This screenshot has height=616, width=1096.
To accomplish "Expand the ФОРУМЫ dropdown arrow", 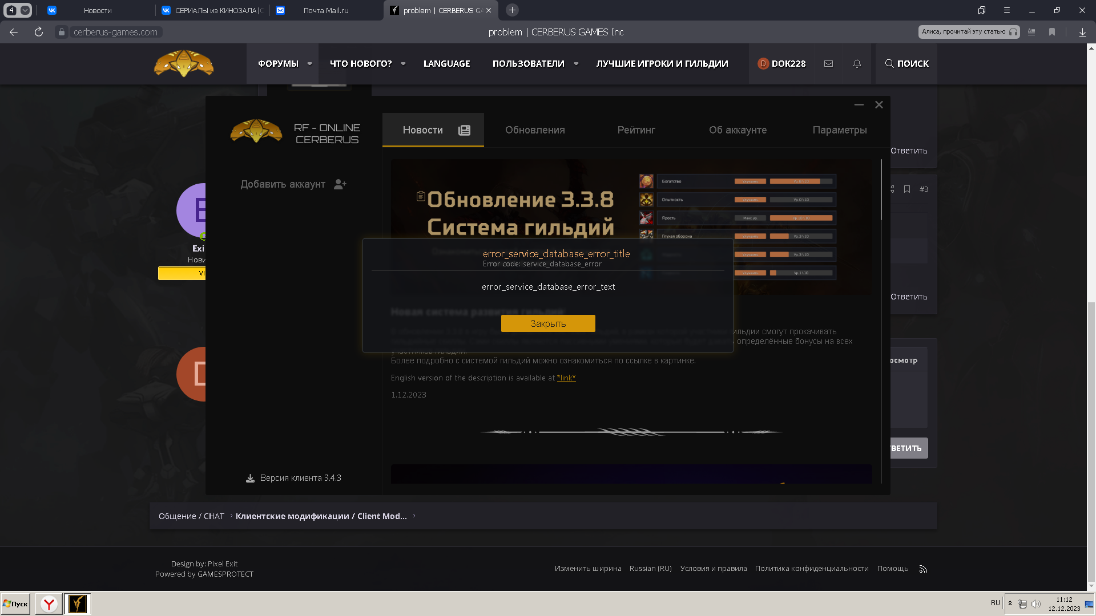I will [x=310, y=64].
